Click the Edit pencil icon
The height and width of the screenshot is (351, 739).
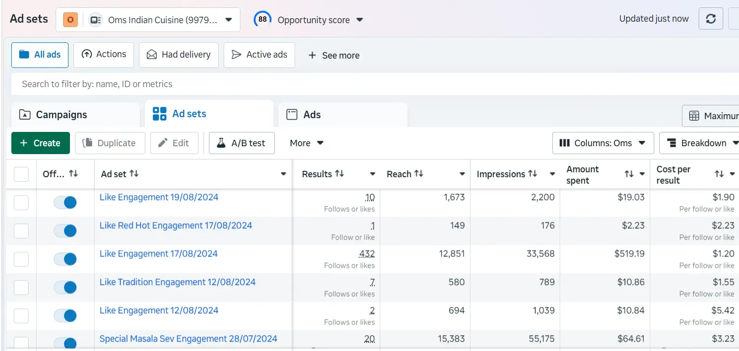(163, 143)
